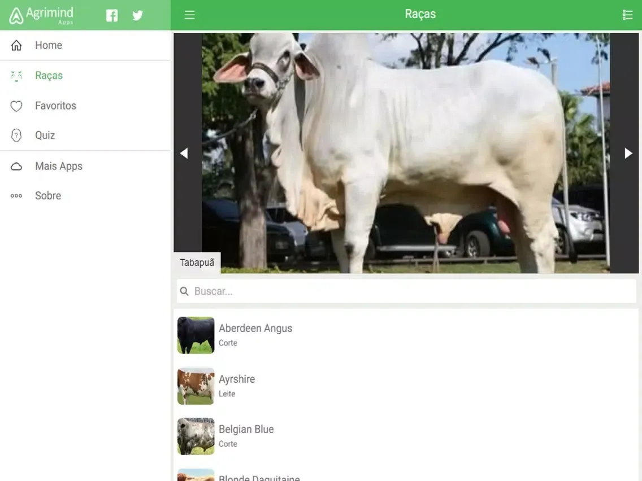
Task: Click the Sobre three-dots icon
Action: pos(16,196)
